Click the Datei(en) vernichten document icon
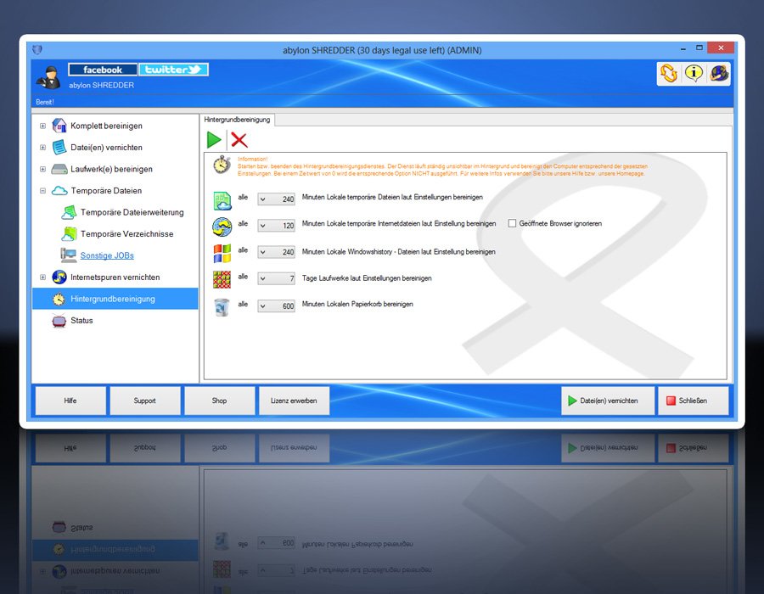The image size is (764, 594). tap(59, 147)
